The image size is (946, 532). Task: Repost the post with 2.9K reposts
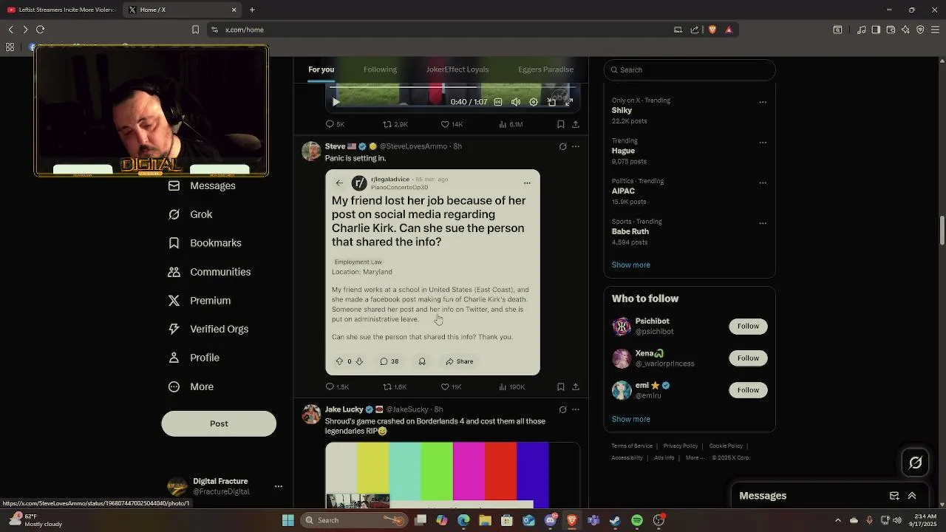coord(395,124)
